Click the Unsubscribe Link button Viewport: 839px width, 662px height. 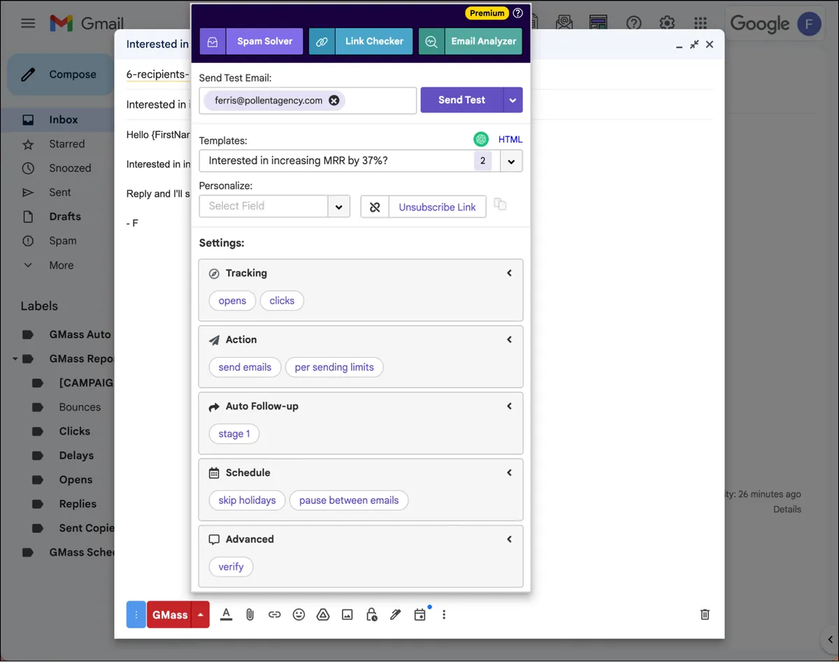tap(437, 207)
